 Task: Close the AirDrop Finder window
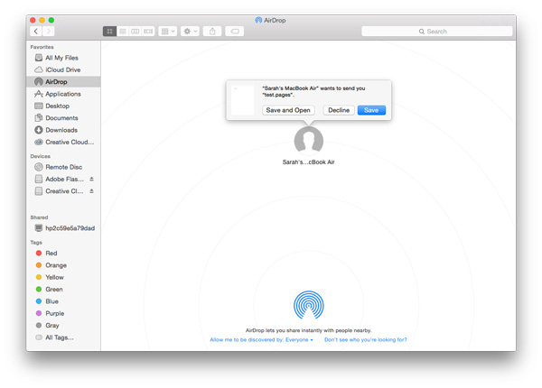click(33, 20)
